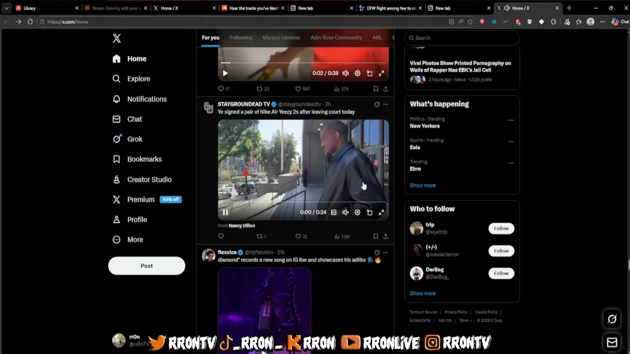Open more options for Ebro trend
The width and height of the screenshot is (630, 354).
511,163
